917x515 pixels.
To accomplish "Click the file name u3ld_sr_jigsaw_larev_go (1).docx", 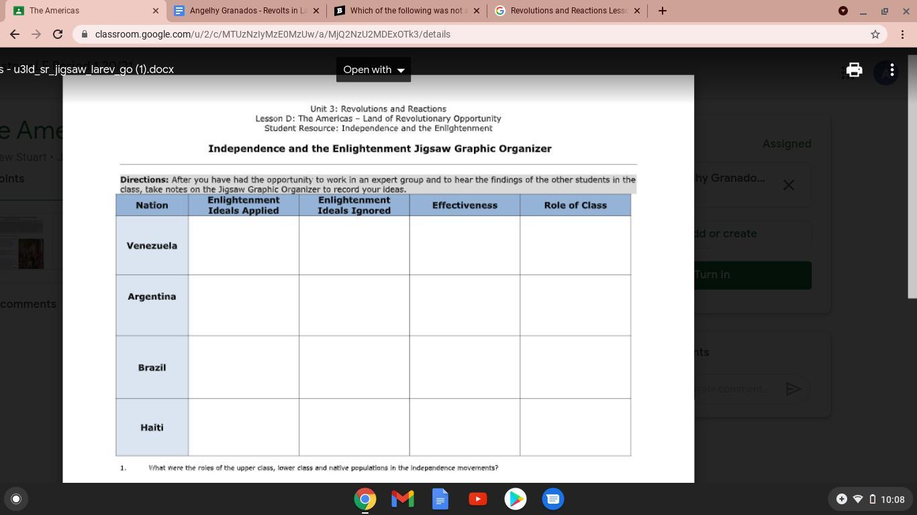I will (93, 70).
